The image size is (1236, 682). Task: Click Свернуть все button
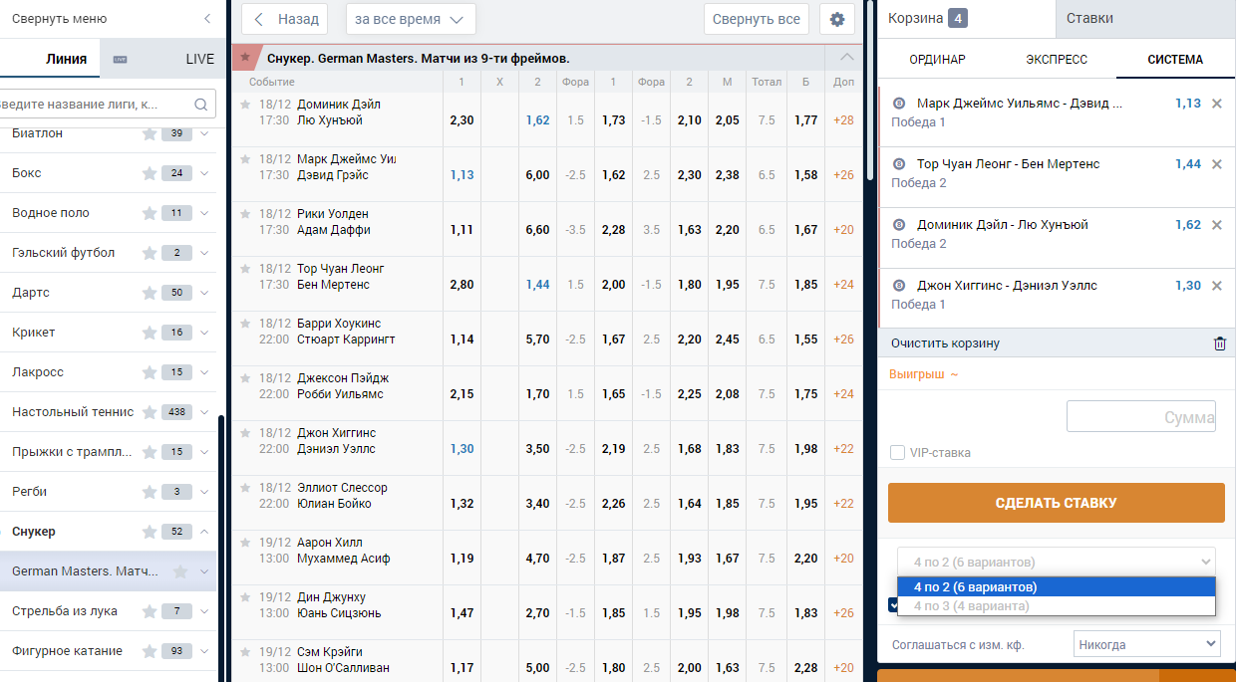click(x=757, y=19)
